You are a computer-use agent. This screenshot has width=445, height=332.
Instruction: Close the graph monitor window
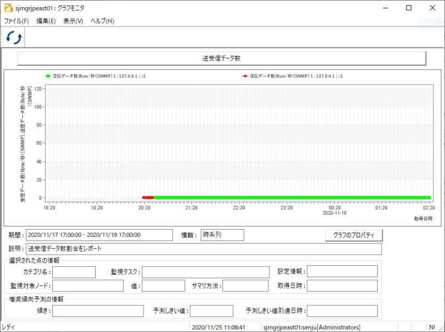pos(433,8)
